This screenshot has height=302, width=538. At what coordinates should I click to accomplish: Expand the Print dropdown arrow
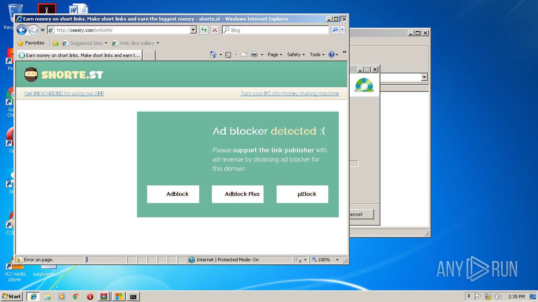262,55
